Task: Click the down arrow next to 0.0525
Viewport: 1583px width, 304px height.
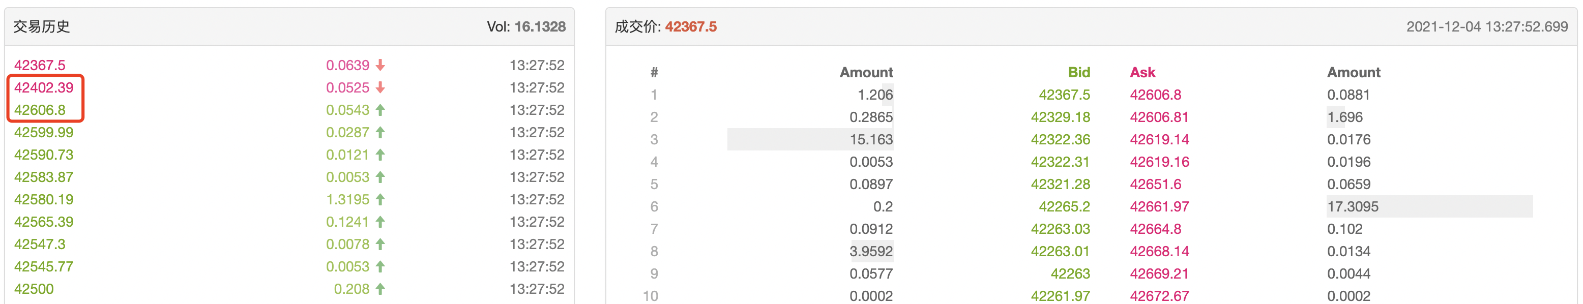Action: [x=380, y=87]
